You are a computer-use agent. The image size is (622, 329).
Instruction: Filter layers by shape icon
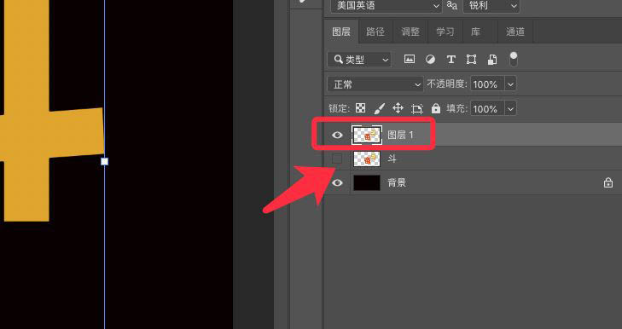click(471, 60)
